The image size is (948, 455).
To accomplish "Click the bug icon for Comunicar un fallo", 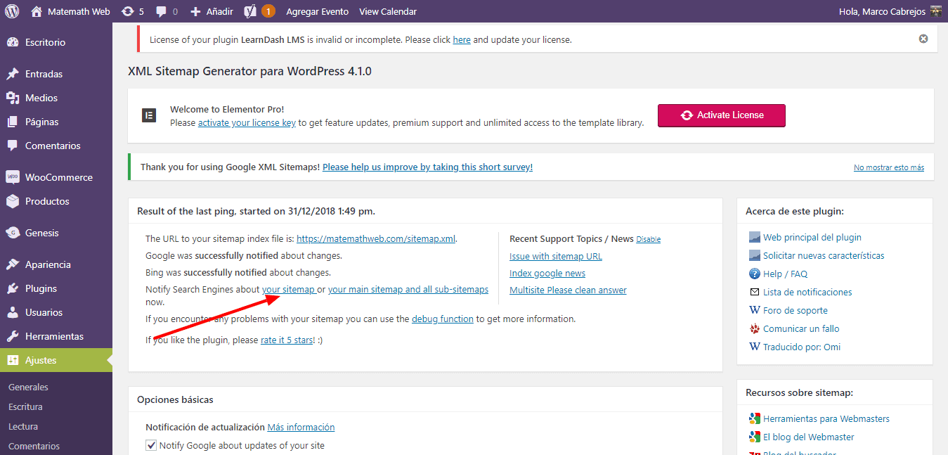I will pos(755,328).
